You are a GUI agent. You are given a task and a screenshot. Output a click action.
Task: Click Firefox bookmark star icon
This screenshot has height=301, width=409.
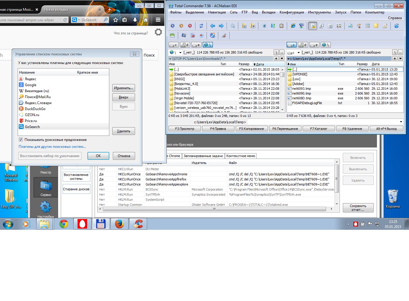[x=116, y=20]
